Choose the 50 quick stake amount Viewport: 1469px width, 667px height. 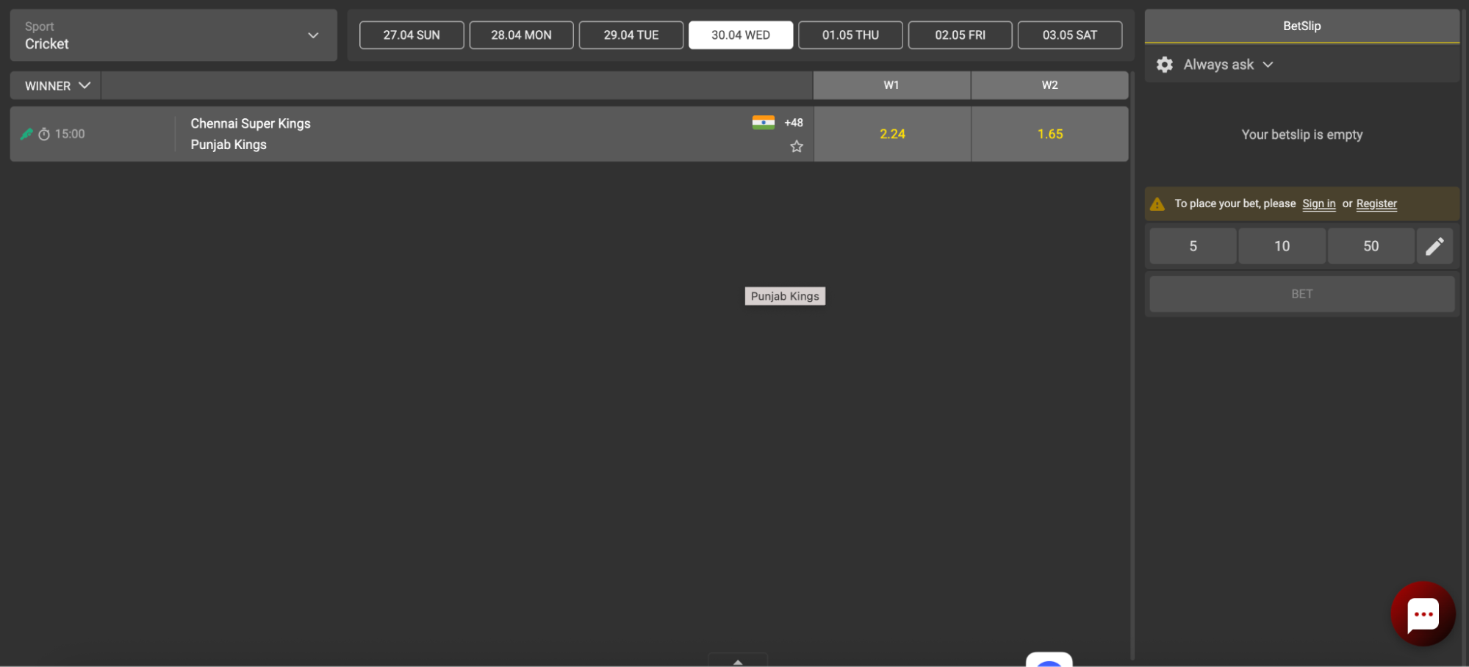[x=1371, y=246]
